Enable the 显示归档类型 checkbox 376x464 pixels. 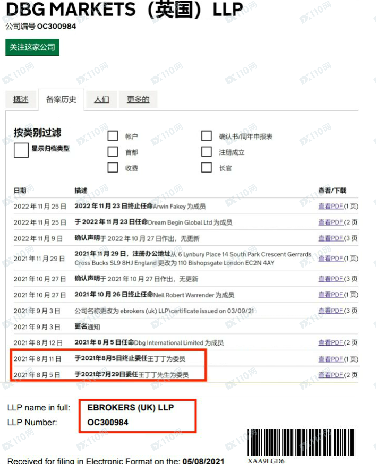click(21, 150)
